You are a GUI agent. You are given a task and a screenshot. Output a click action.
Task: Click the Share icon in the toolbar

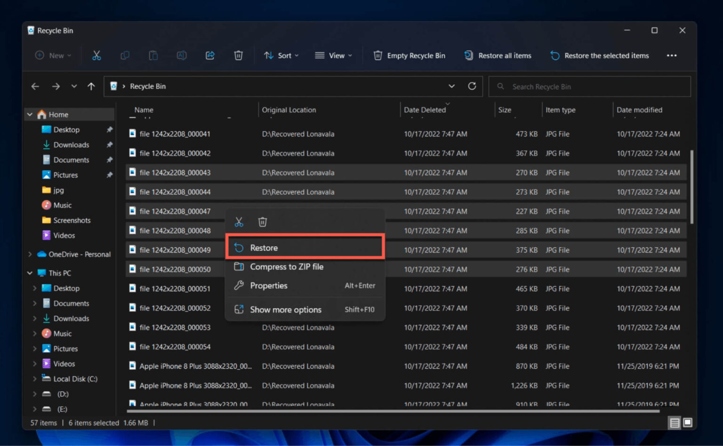tap(209, 55)
